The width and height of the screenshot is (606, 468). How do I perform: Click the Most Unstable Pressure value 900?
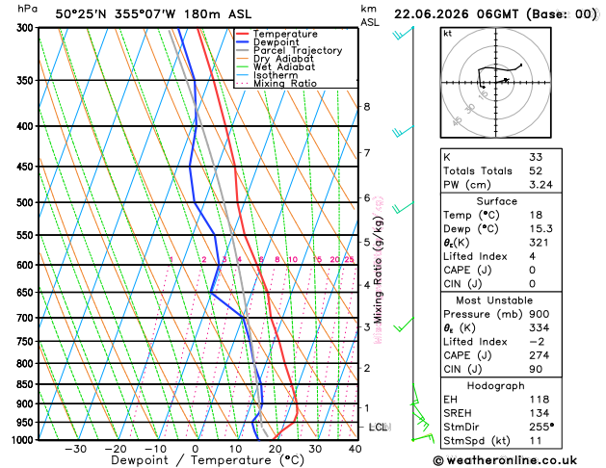click(x=540, y=314)
